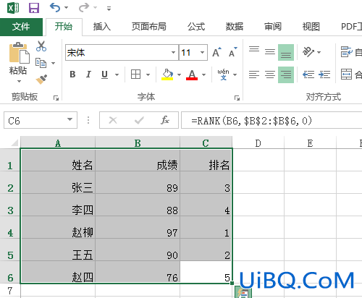This screenshot has width=362, height=298.
Task: Open the underline style dropdown arrow
Action: point(117,74)
